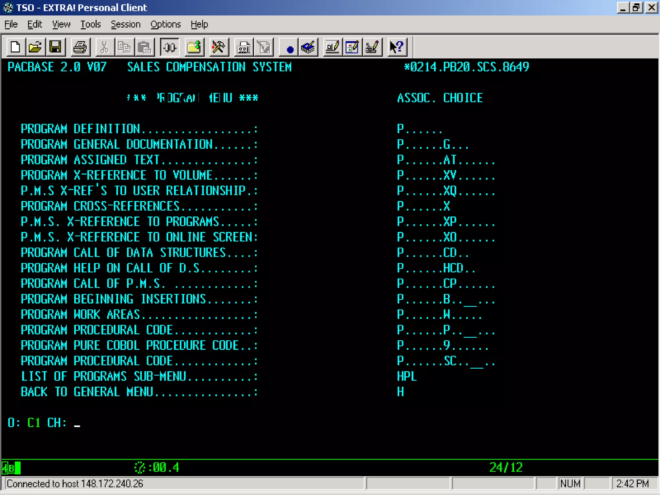This screenshot has width=660, height=495.
Task: Click the context help arrow question mark icon
Action: (397, 47)
